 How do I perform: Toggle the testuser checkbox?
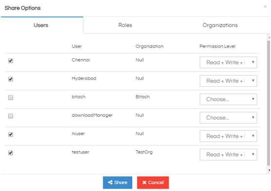click(11, 153)
